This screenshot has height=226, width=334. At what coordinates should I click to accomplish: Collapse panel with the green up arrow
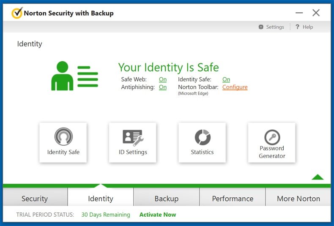tap(318, 177)
